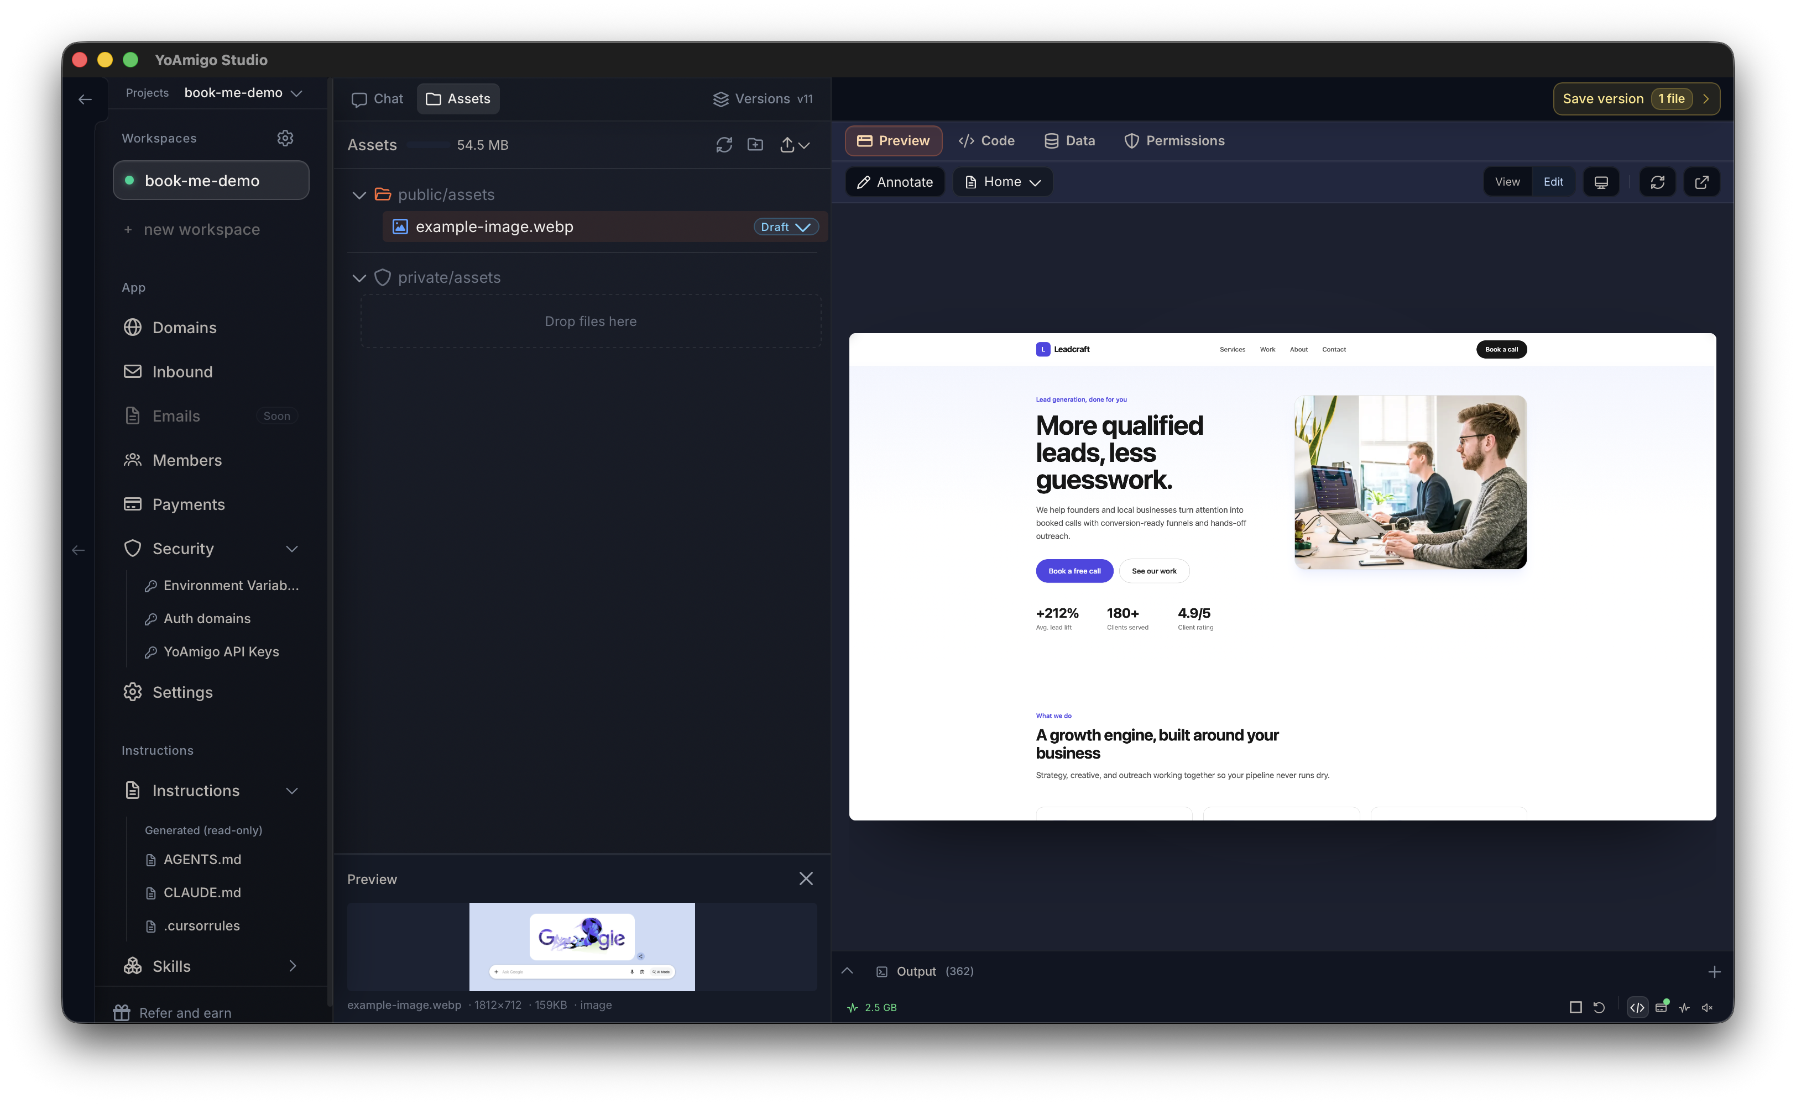Click the collapse sidebar arrow on left edge
This screenshot has width=1796, height=1105.
click(79, 550)
